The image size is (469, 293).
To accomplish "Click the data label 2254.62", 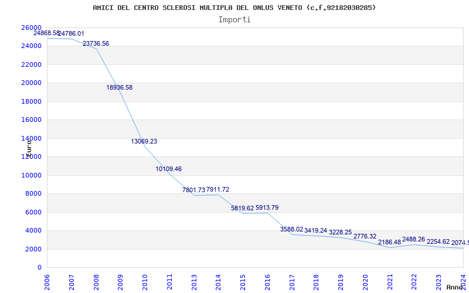I will (x=438, y=242).
